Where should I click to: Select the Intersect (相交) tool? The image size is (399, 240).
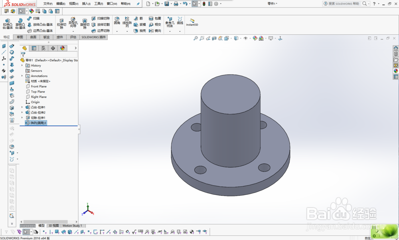point(155,24)
